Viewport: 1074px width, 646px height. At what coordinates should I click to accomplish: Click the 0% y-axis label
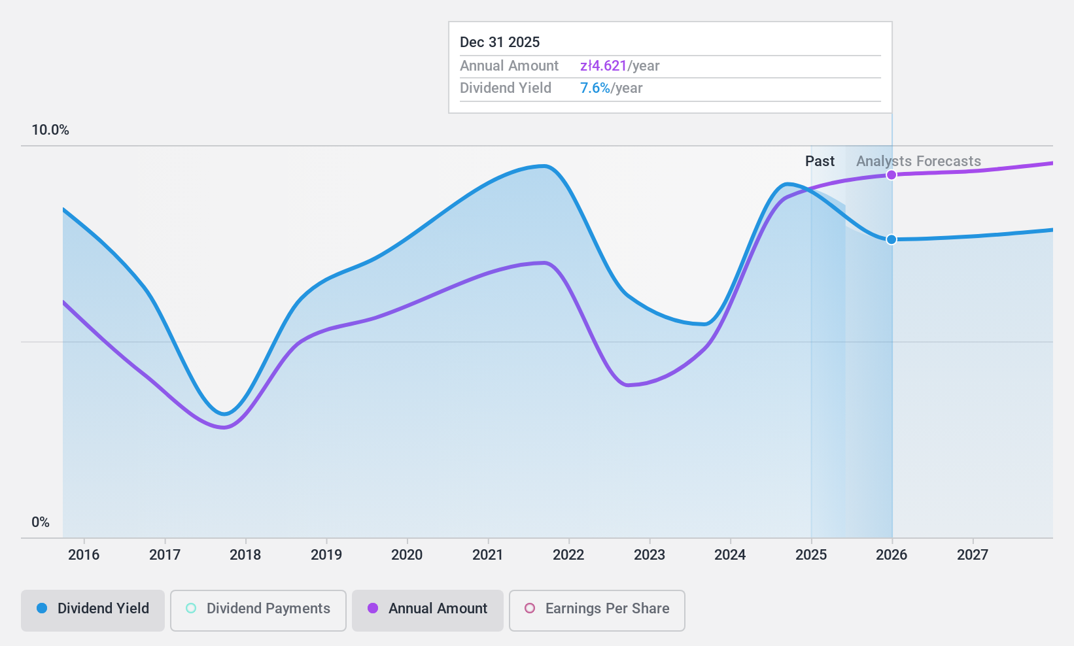pyautogui.click(x=41, y=522)
